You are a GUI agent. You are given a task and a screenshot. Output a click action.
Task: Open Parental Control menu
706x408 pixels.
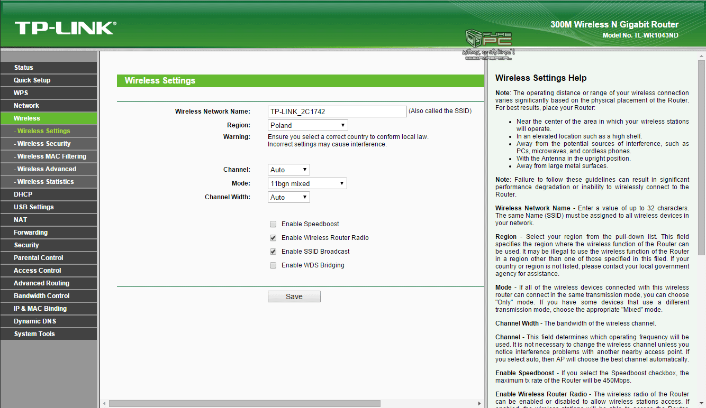(x=49, y=258)
